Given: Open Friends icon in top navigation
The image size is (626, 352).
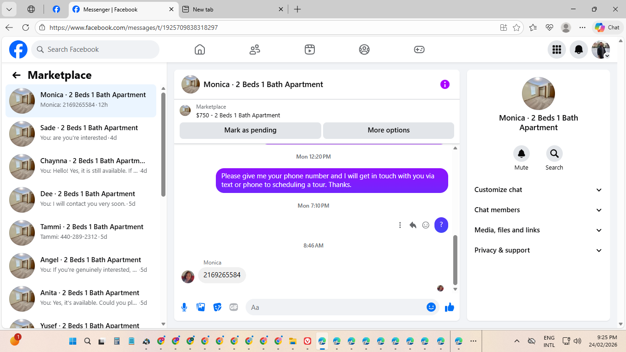Looking at the screenshot, I should point(255,49).
